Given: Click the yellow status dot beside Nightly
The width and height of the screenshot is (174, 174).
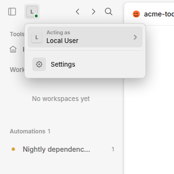Looking at the screenshot, I should click(14, 149).
